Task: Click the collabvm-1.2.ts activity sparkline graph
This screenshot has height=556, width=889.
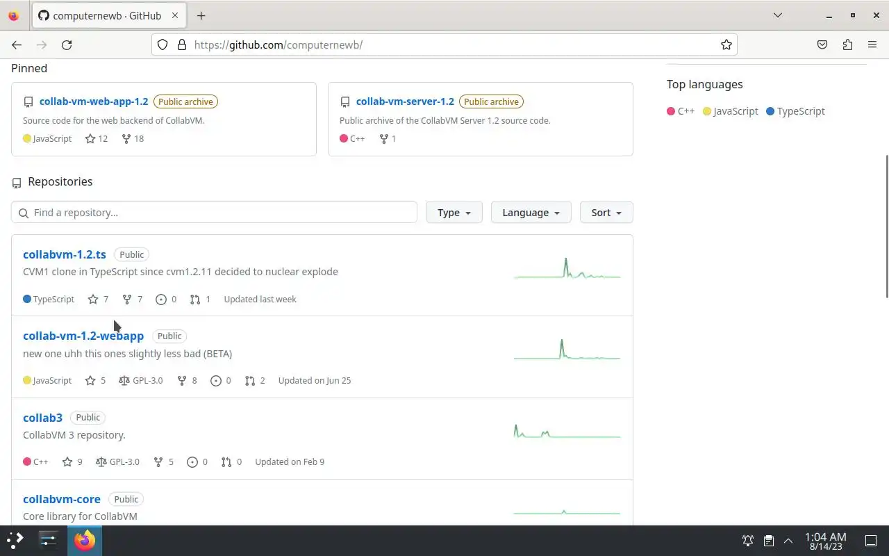Action: [567, 268]
